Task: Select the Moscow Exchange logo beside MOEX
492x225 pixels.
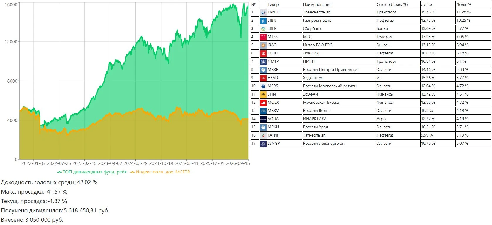Action: pos(263,103)
